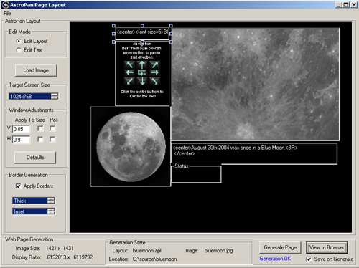Select the August 30th 2004 caption text box
The width and height of the screenshot is (359, 268).
pyautogui.click(x=254, y=154)
